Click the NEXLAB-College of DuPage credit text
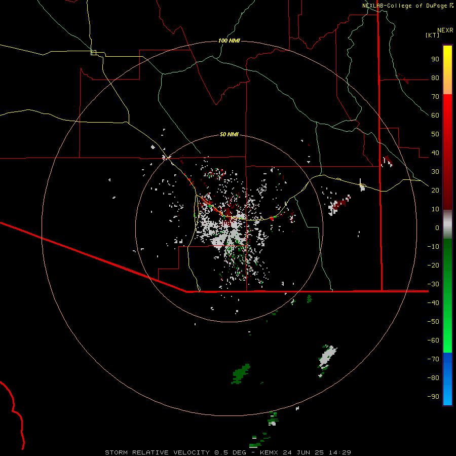This screenshot has width=456, height=456. coord(405,6)
